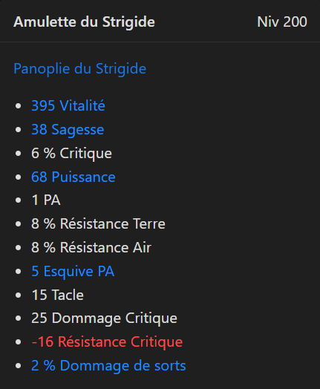The height and width of the screenshot is (389, 320).
Task: Click the bullet beside 2 % Dommage de sorts
Action: 18,366
